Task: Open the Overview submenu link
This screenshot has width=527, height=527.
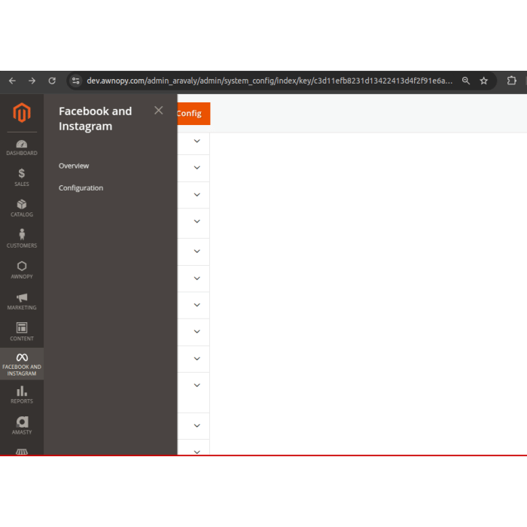Action: (74, 166)
